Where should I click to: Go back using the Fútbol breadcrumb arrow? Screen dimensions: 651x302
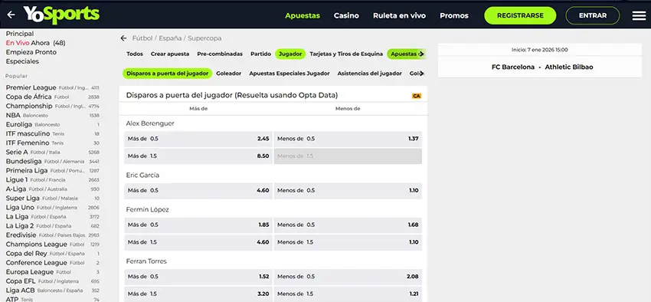[x=123, y=38]
